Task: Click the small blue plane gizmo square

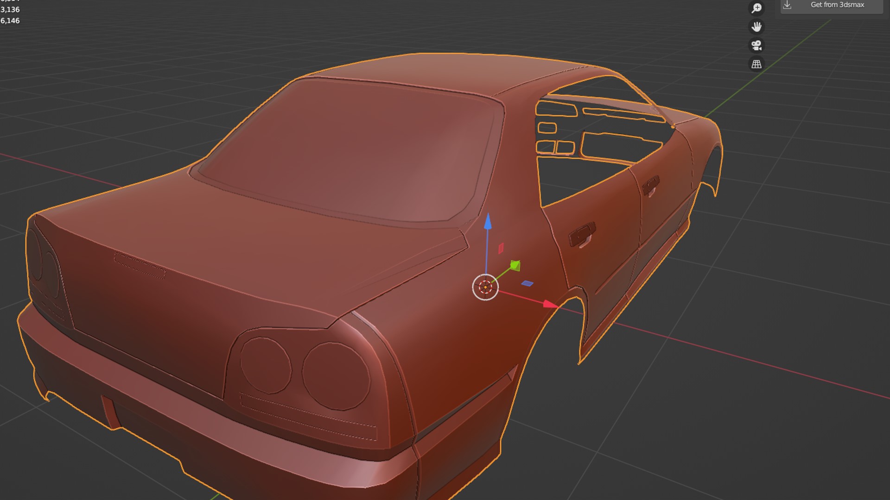Action: [527, 283]
